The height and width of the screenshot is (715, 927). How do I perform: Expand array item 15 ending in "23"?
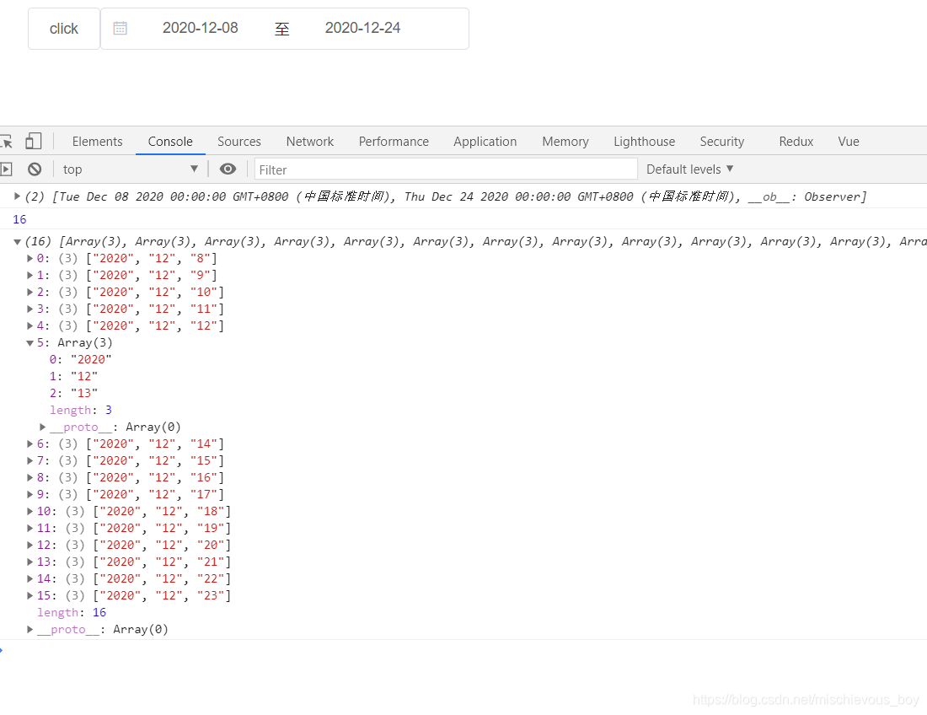click(x=29, y=595)
